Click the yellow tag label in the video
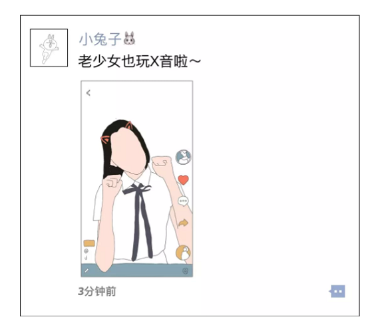This screenshot has height=327, width=376. tap(89, 243)
